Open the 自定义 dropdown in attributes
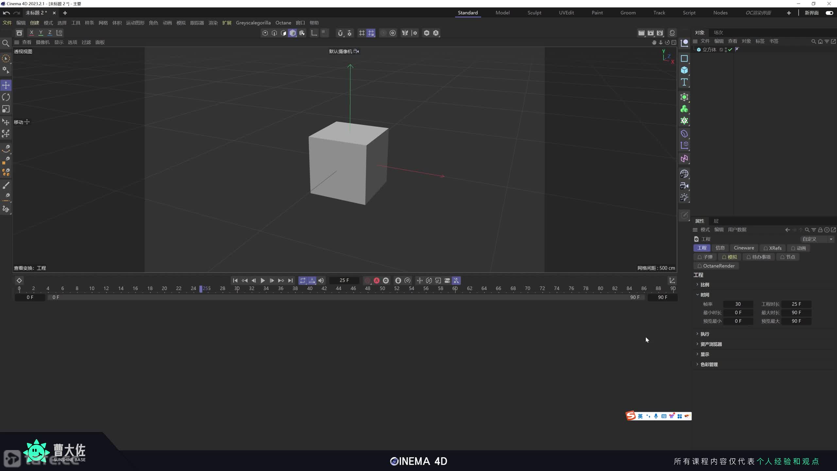837x471 pixels. coord(817,239)
